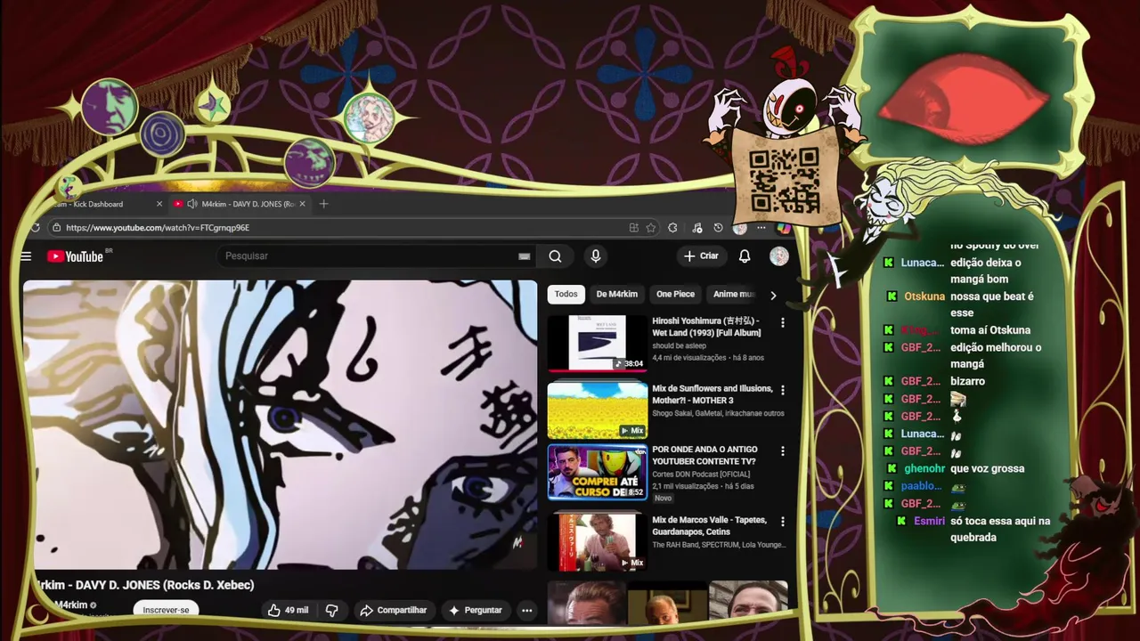Click chat username Otskuna
Viewport: 1140px width, 641px height.
(x=924, y=296)
